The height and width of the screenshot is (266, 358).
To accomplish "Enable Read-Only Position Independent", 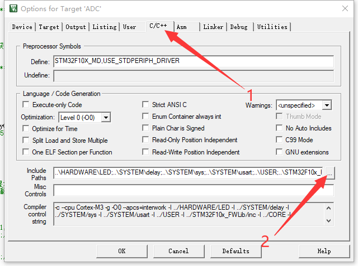I will click(x=145, y=140).
